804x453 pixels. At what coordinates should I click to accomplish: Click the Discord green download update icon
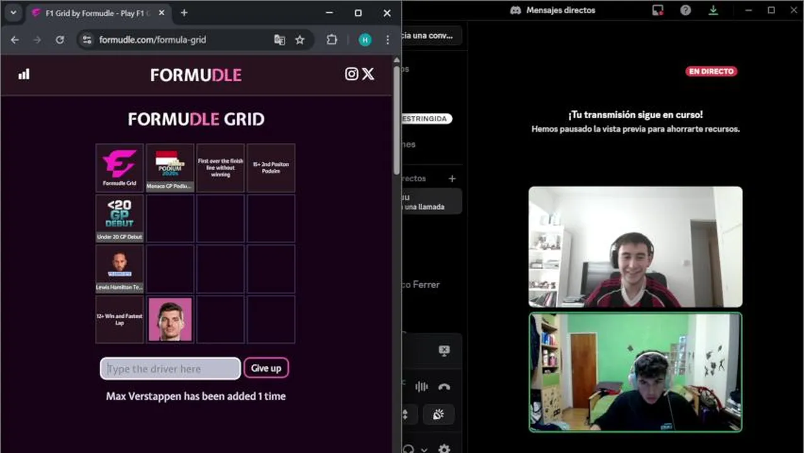coord(713,10)
